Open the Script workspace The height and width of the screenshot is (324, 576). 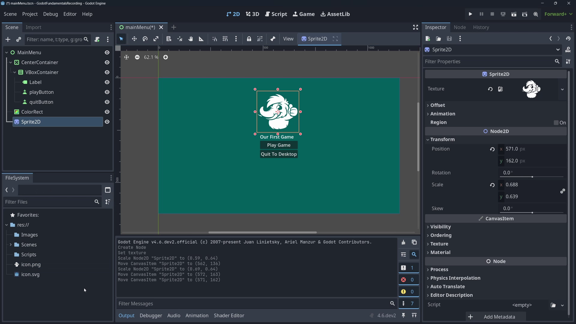[x=276, y=14]
